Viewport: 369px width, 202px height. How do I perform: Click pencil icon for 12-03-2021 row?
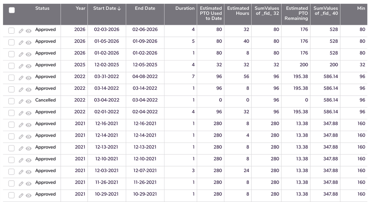(21, 172)
